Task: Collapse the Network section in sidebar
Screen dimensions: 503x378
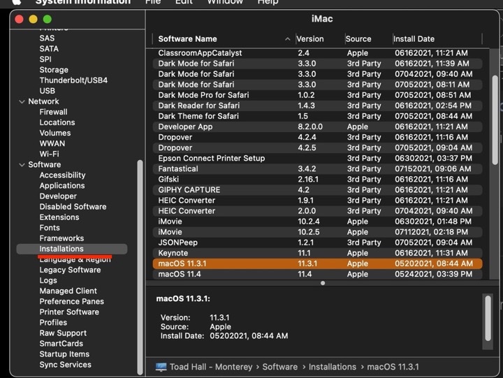Action: 21,101
